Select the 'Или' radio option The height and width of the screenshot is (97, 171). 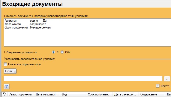click(62, 52)
